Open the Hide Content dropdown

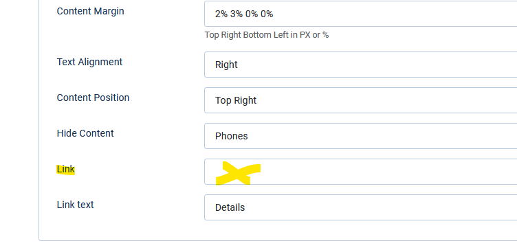point(361,136)
